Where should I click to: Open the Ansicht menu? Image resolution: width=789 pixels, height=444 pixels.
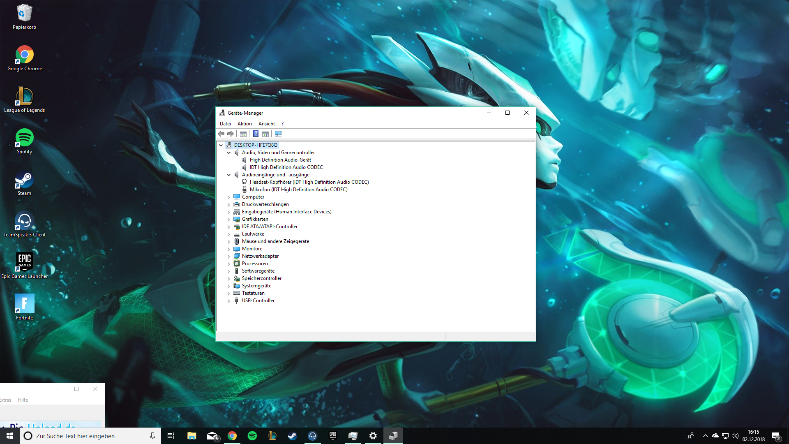pos(266,124)
